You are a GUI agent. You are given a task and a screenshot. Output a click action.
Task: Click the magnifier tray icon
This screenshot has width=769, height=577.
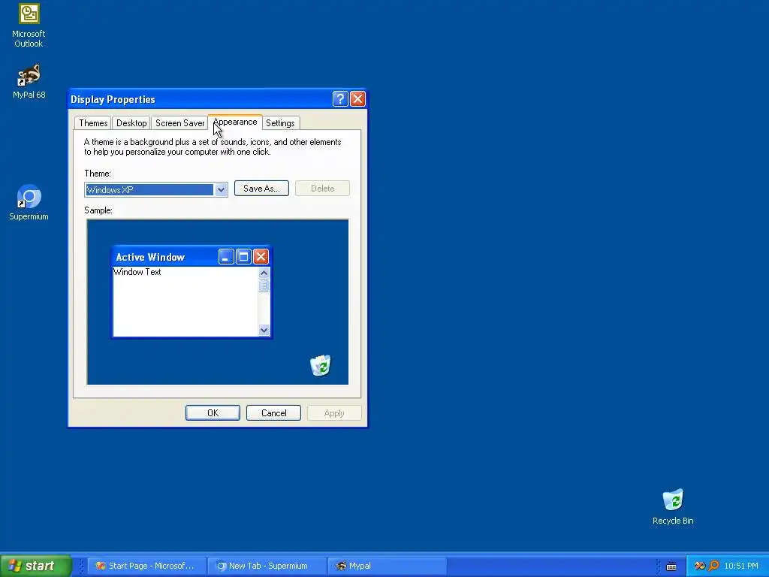(713, 566)
